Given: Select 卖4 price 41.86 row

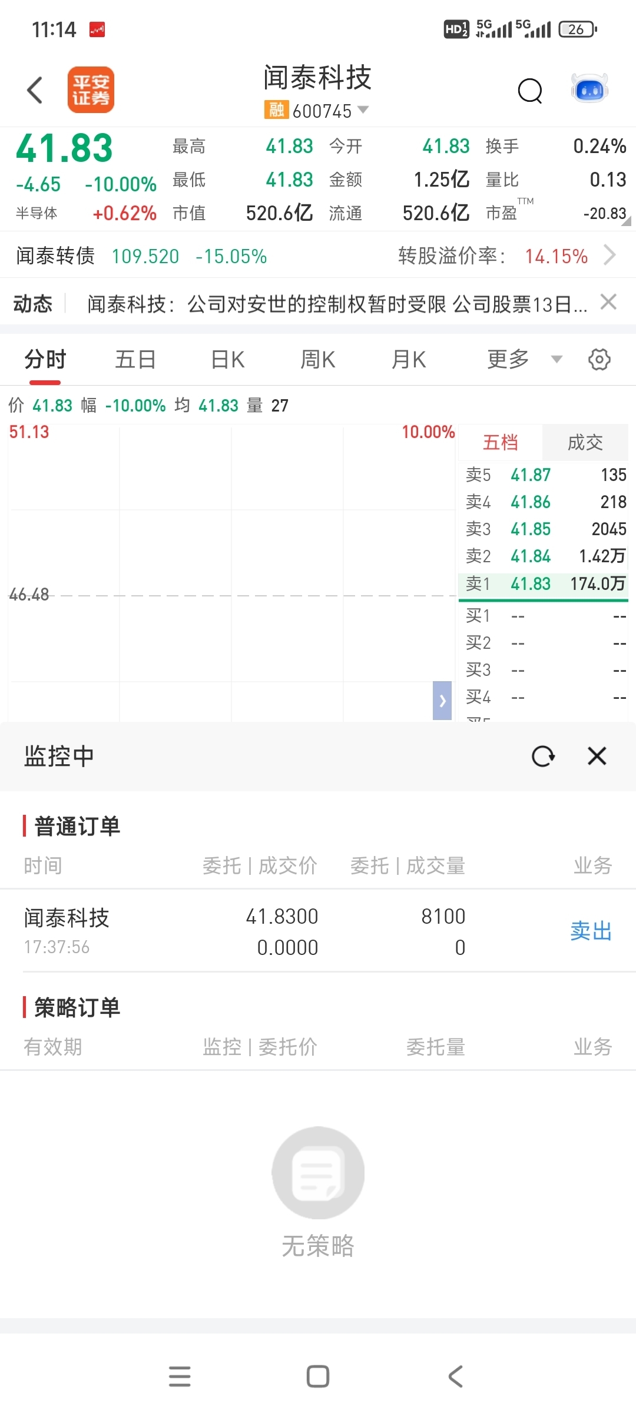Looking at the screenshot, I should 543,502.
